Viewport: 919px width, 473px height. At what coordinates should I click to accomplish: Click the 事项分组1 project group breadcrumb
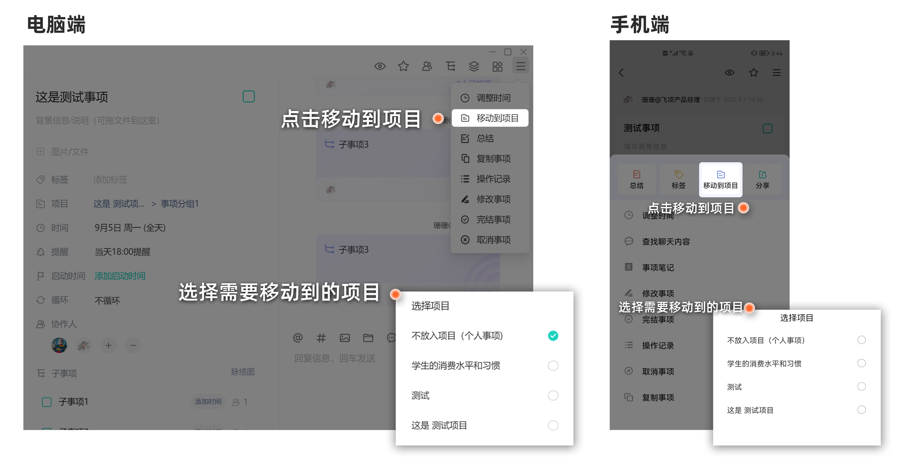[179, 204]
